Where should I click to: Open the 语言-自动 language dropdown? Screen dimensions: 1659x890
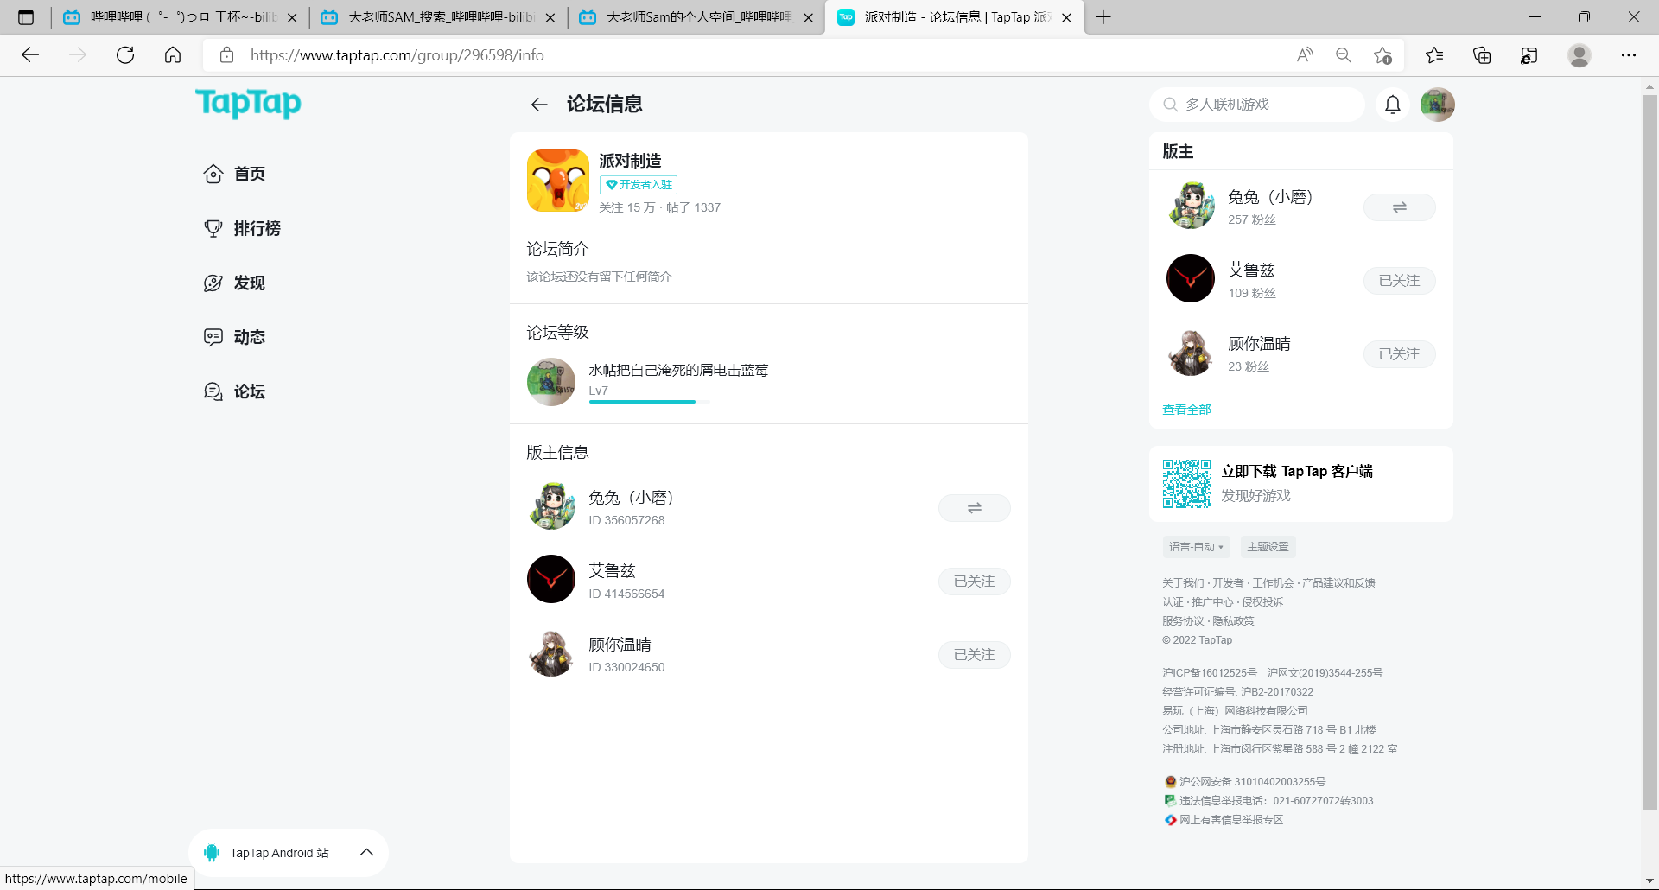click(1196, 547)
